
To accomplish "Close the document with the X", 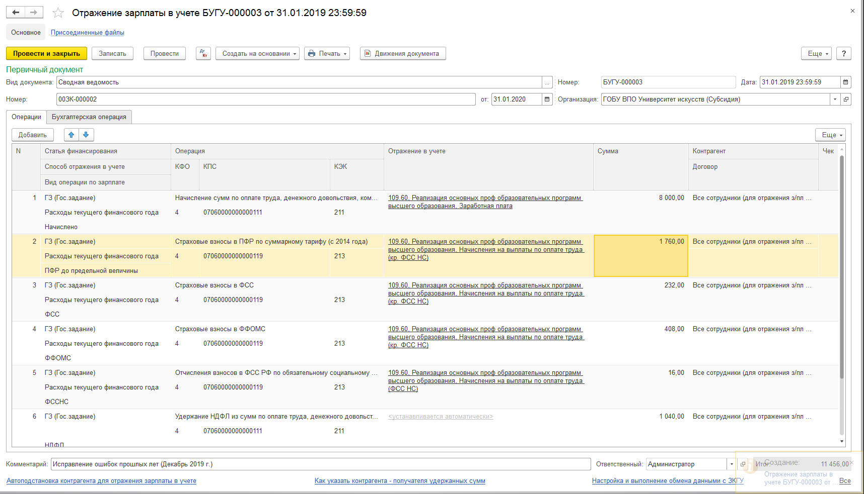I will coord(852,11).
